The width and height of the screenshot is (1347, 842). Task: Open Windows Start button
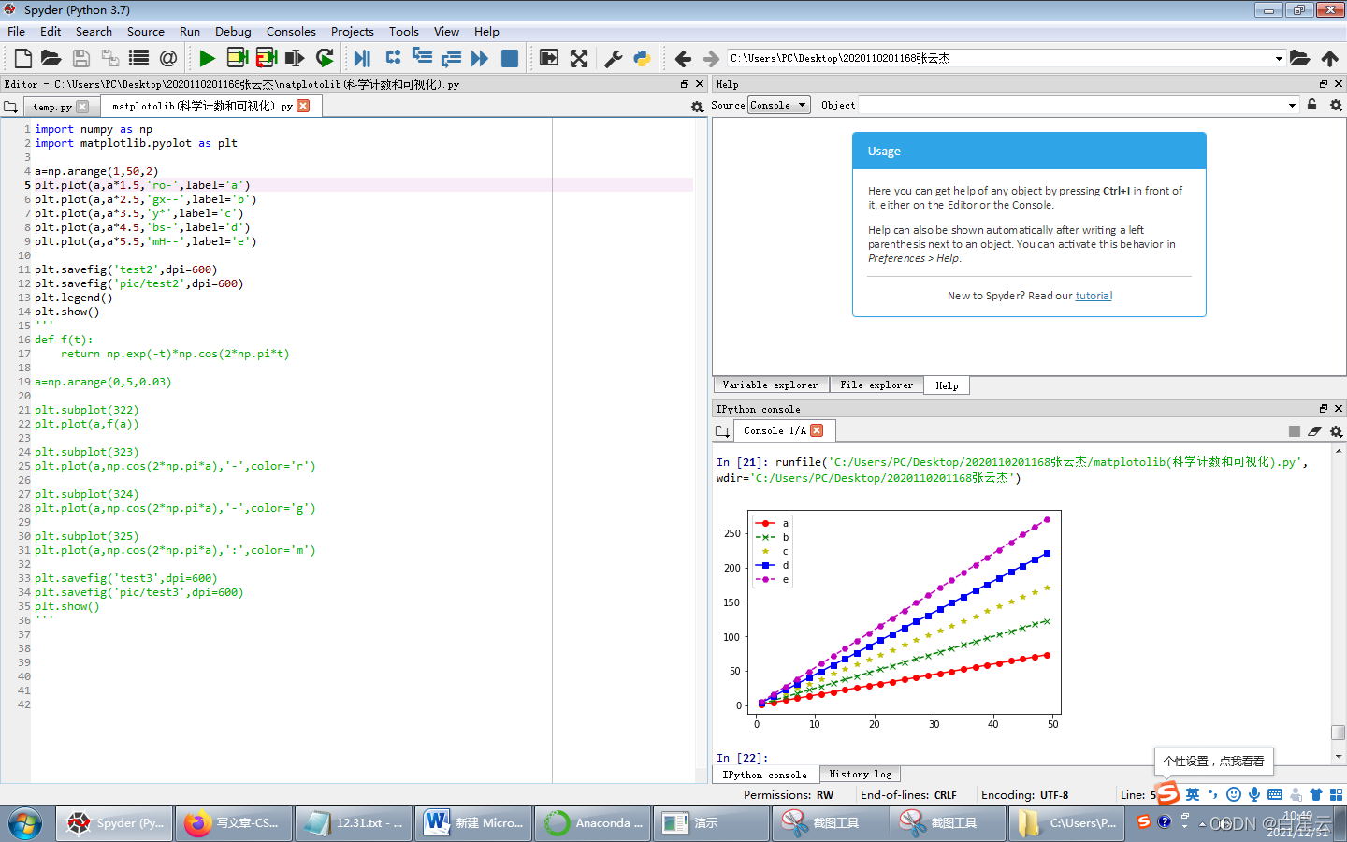(x=25, y=823)
